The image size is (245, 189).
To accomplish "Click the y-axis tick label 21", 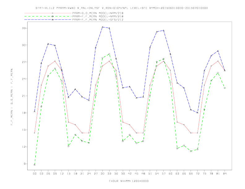I will click(24, 96).
